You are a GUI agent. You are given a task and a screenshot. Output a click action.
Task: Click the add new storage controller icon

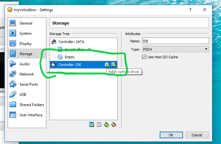92,125
